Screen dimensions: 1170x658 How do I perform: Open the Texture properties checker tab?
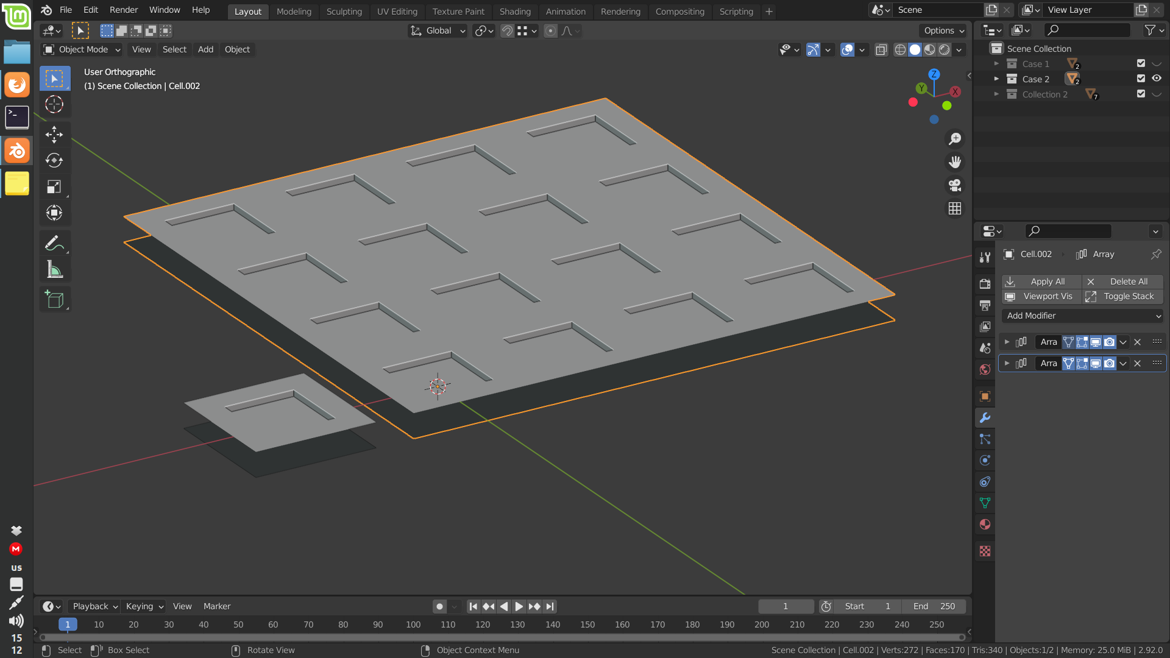[x=985, y=551]
